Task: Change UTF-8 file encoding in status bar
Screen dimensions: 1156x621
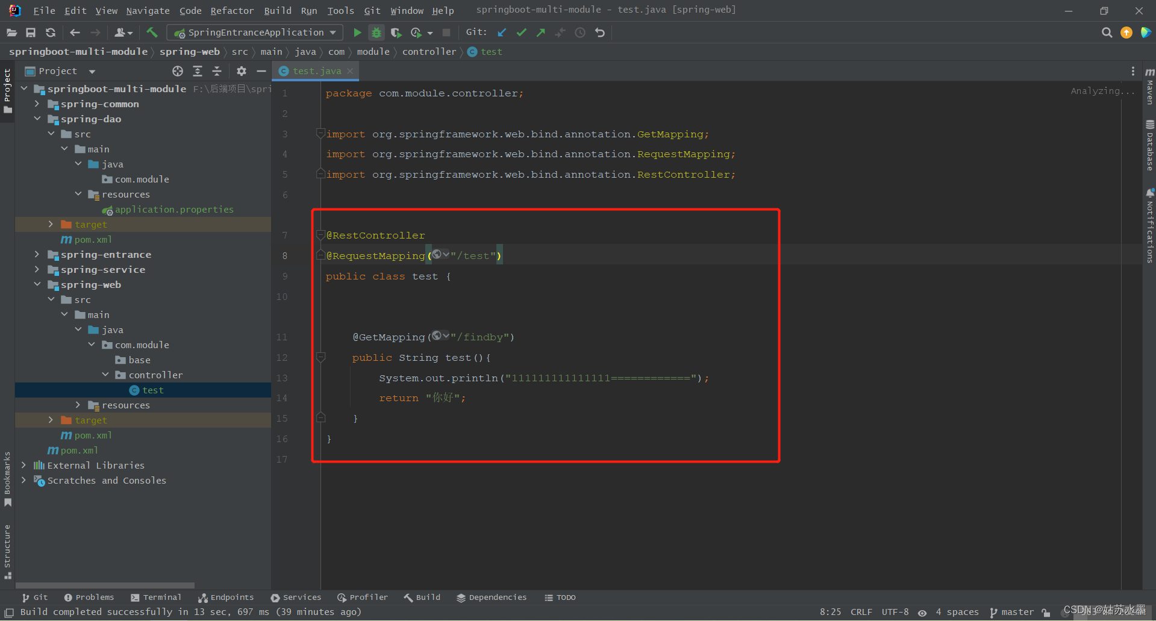Action: tap(895, 613)
